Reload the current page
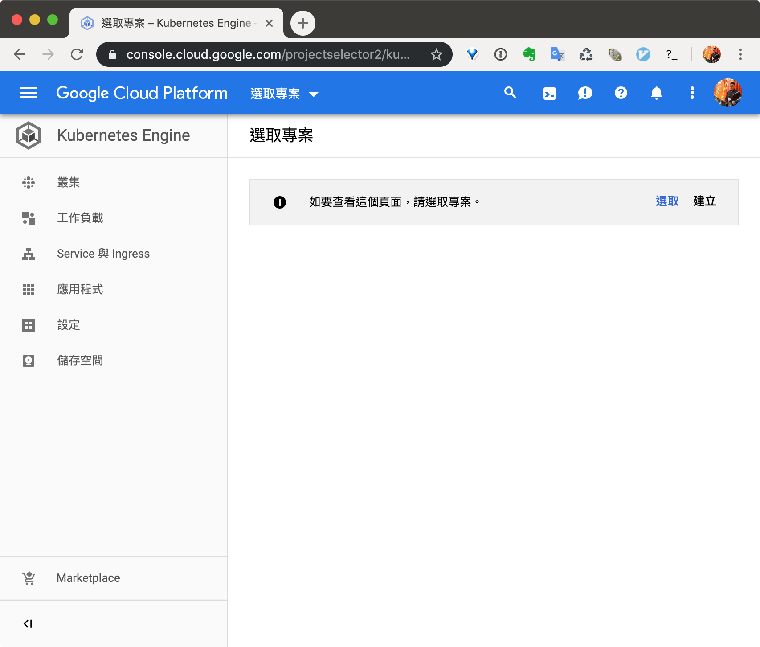Viewport: 760px width, 647px height. click(77, 54)
